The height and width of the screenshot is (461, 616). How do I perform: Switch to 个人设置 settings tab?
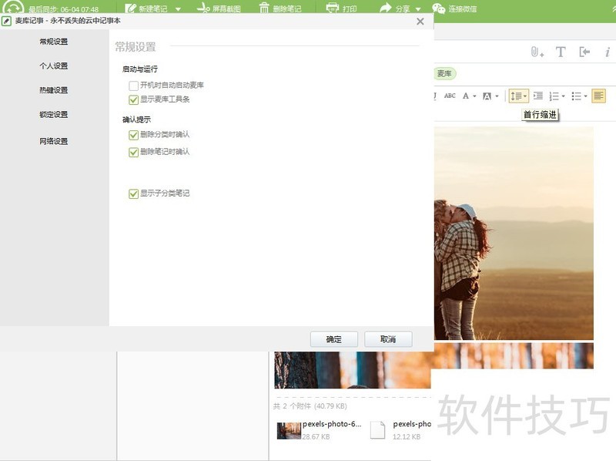pyautogui.click(x=54, y=66)
